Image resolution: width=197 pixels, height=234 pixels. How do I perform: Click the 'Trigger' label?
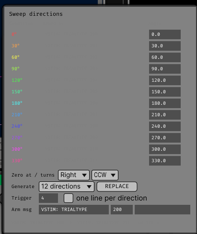click(22, 198)
